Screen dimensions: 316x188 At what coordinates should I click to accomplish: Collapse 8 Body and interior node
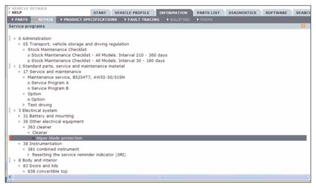(15, 160)
